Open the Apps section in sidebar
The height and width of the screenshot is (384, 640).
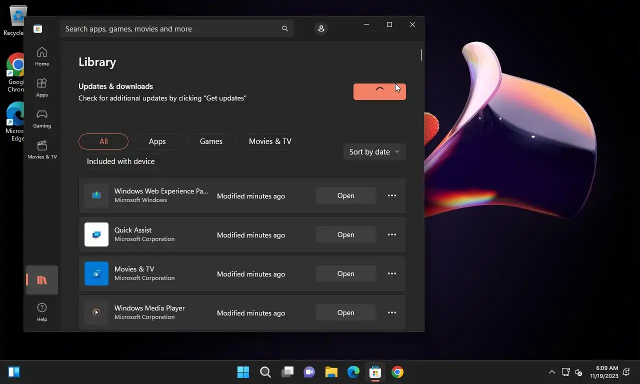[42, 87]
